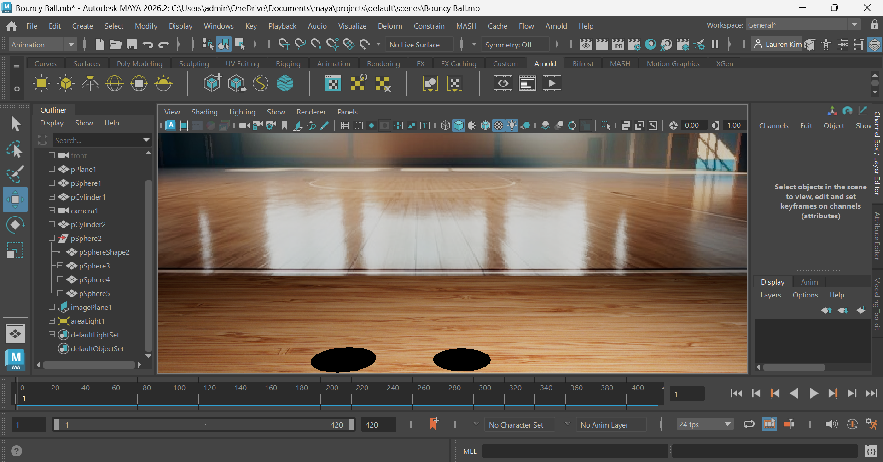
Task: Toggle the viewport grid display
Action: click(x=344, y=125)
